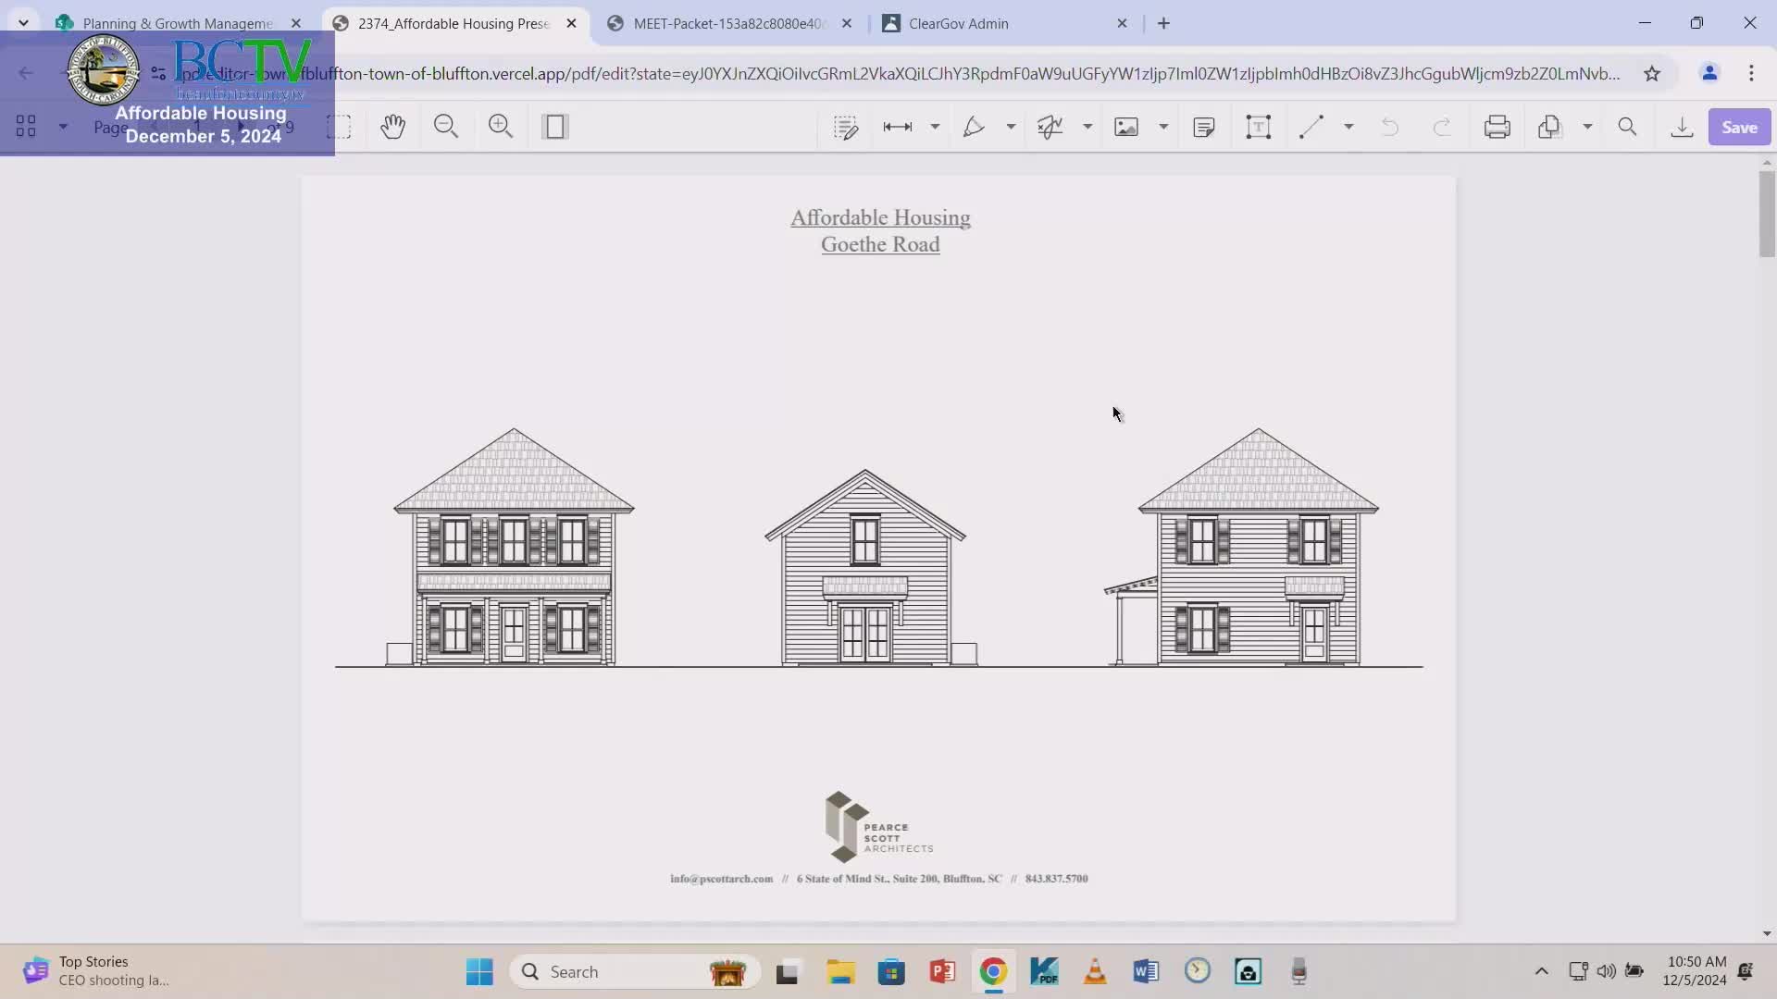Expand the export options dropdown arrow
Screen dimensions: 1777x999
tap(1587, 127)
